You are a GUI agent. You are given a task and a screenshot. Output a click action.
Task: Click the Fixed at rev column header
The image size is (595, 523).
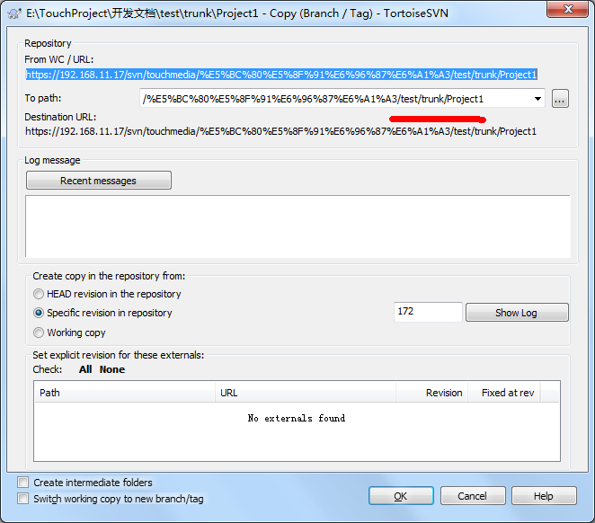click(x=504, y=393)
